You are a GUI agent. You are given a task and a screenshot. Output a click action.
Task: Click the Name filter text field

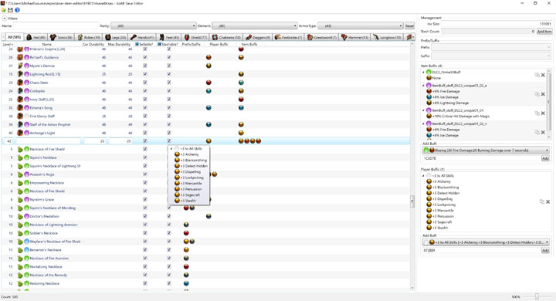tap(56, 26)
